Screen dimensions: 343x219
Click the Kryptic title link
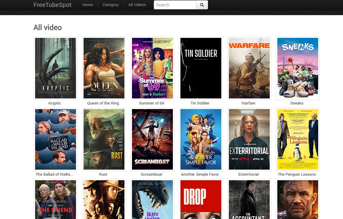55,103
